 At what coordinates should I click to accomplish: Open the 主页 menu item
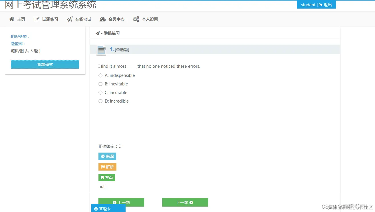coord(17,19)
